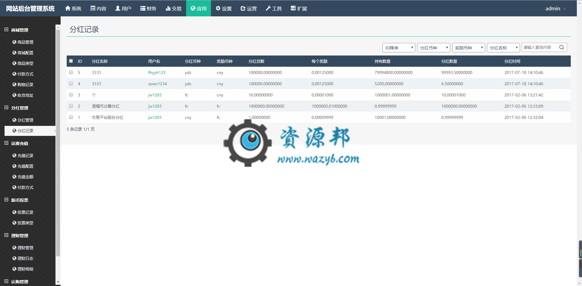Click the person icon beside 用户
The image size is (582, 286).
coord(118,8)
